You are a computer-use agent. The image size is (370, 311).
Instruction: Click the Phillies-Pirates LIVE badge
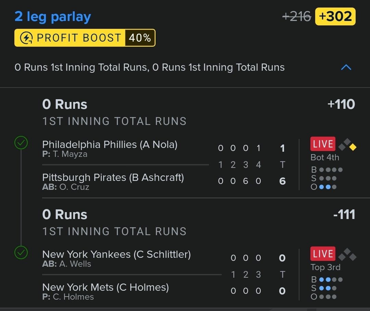[323, 144]
